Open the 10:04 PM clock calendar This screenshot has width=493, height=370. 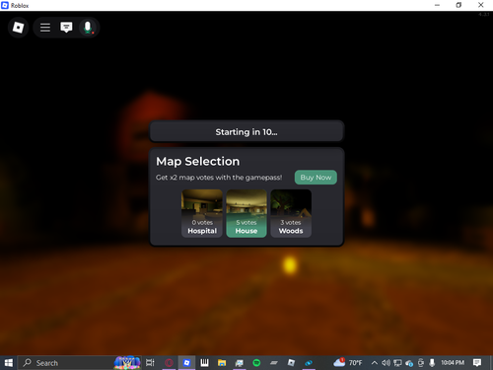(453, 362)
